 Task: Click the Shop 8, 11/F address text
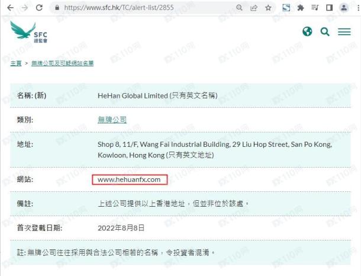[215, 150]
